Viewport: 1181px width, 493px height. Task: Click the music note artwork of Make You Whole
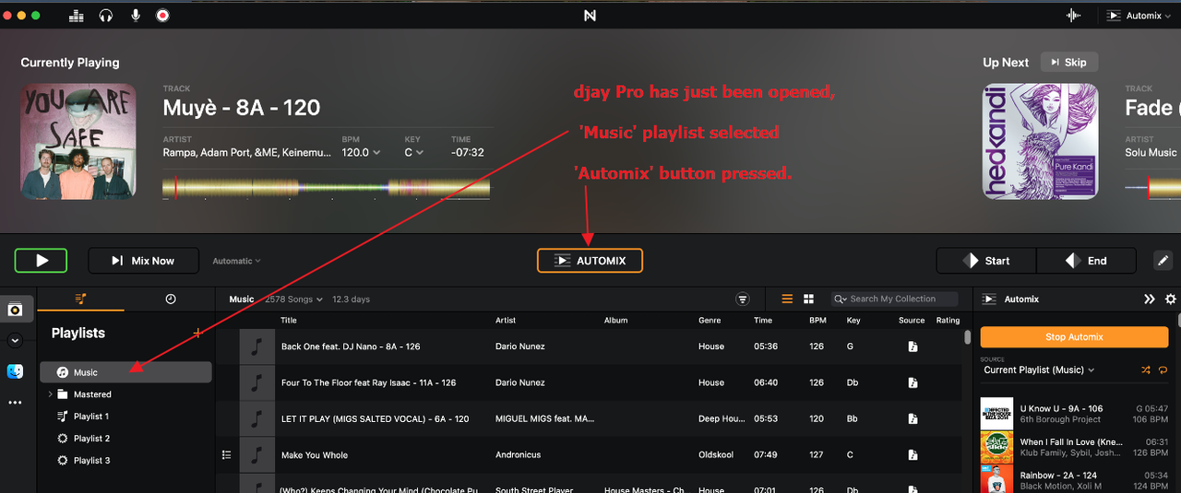coord(256,455)
